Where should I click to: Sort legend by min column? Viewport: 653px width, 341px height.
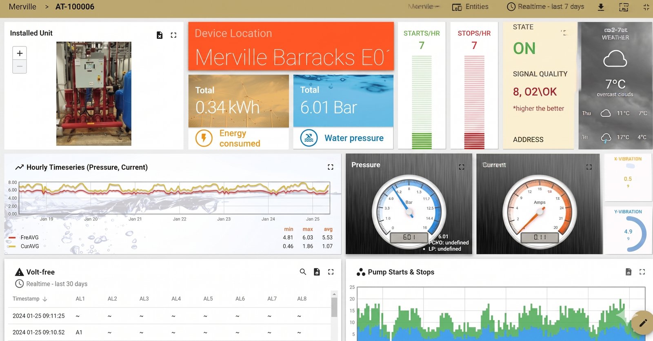pyautogui.click(x=289, y=229)
